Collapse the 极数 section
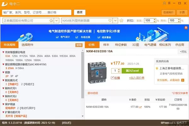Image resolution: width=189 pixels, height=126 pixels. (x=3, y=72)
